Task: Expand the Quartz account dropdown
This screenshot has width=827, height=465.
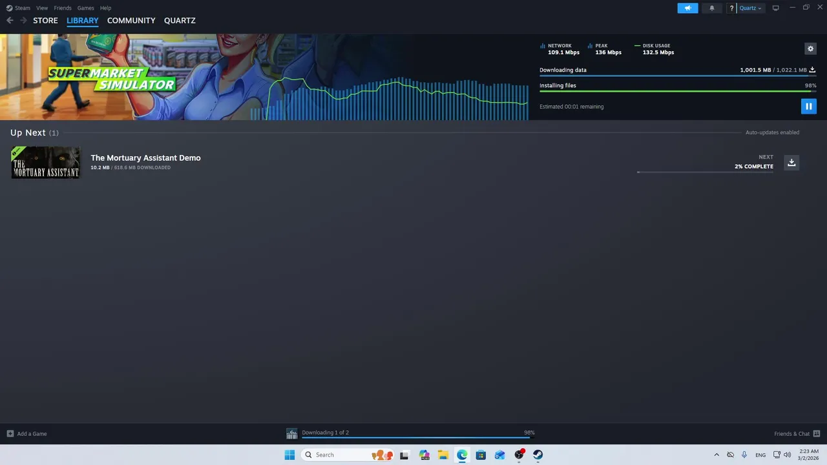Action: pyautogui.click(x=750, y=8)
